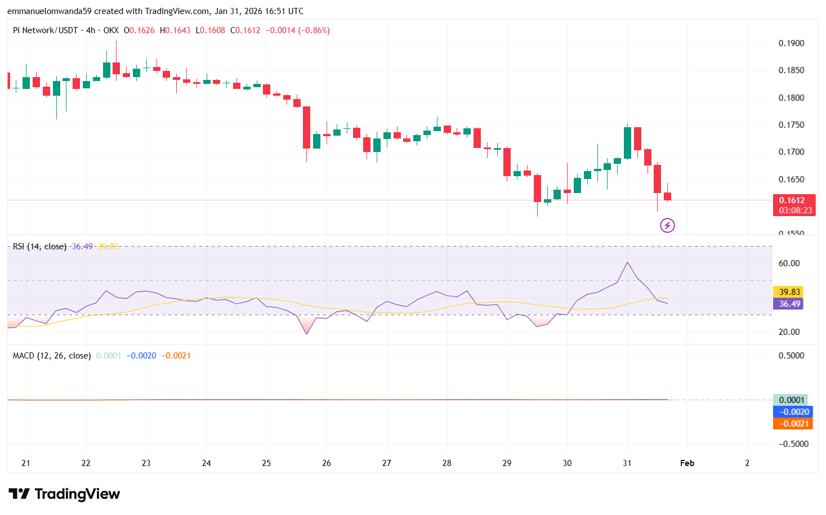Open the Pi Network/USDT symbol name
Viewport: 826px width, 515px height.
click(x=45, y=30)
